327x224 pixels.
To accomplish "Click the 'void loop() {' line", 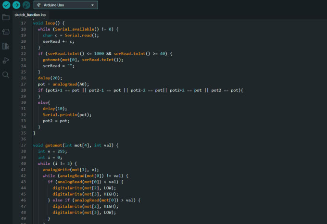I will 49,23.
